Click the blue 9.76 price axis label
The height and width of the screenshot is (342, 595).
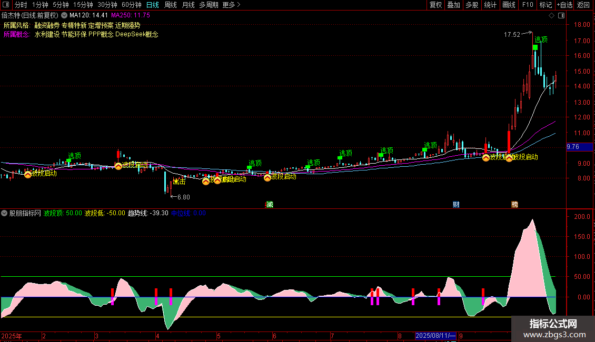pos(579,147)
